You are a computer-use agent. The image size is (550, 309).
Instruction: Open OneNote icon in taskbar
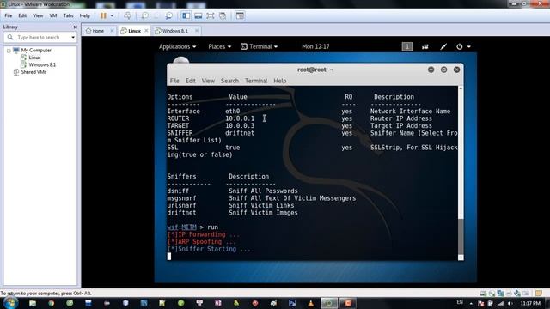tap(218, 303)
